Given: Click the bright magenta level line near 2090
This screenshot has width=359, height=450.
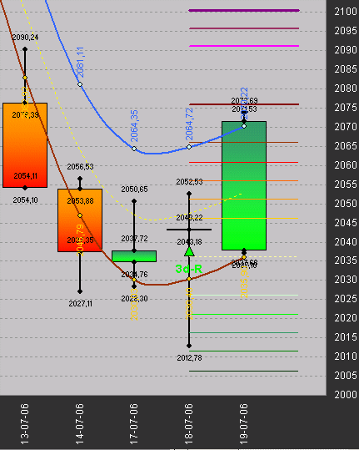Looking at the screenshot, I should coord(244,46).
